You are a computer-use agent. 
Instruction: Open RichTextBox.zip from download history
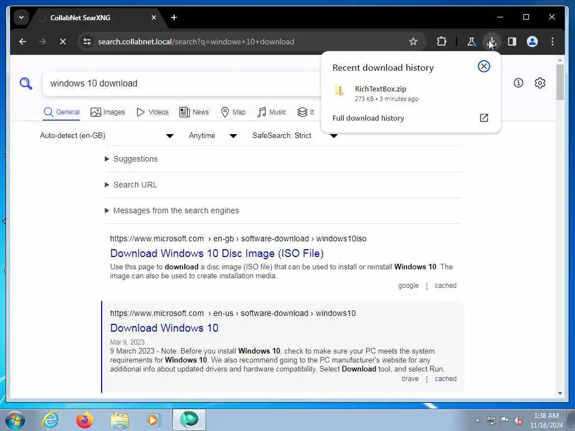point(410,93)
